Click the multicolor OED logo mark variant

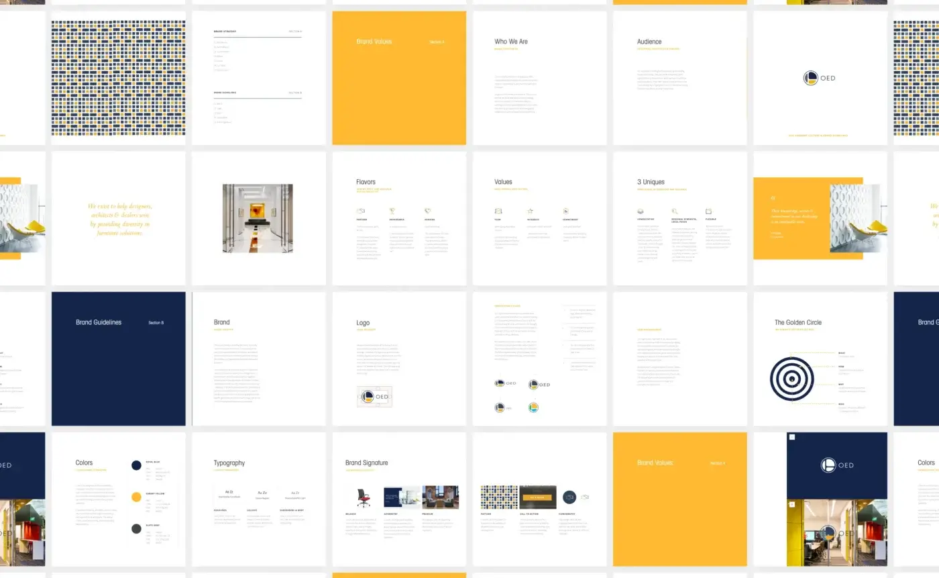[533, 407]
